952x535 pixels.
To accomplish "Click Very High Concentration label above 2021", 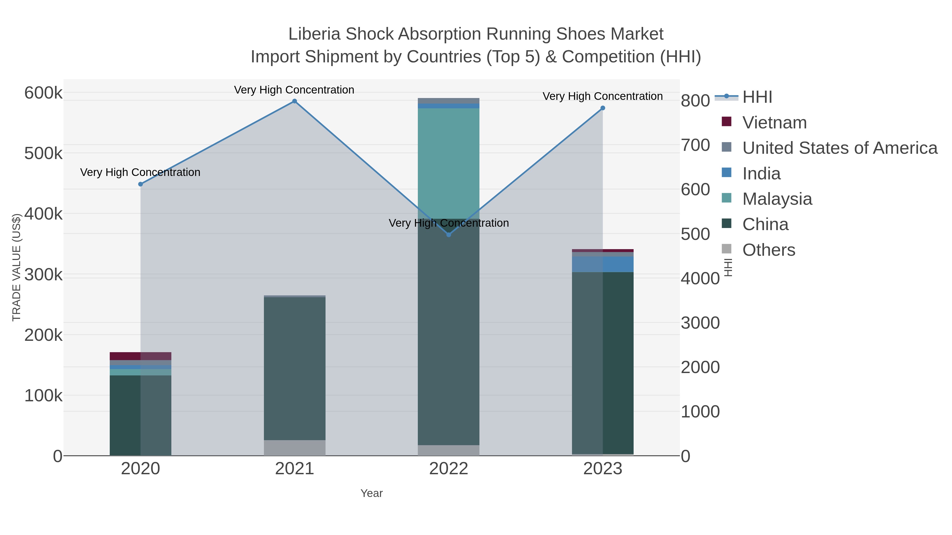I will point(294,90).
